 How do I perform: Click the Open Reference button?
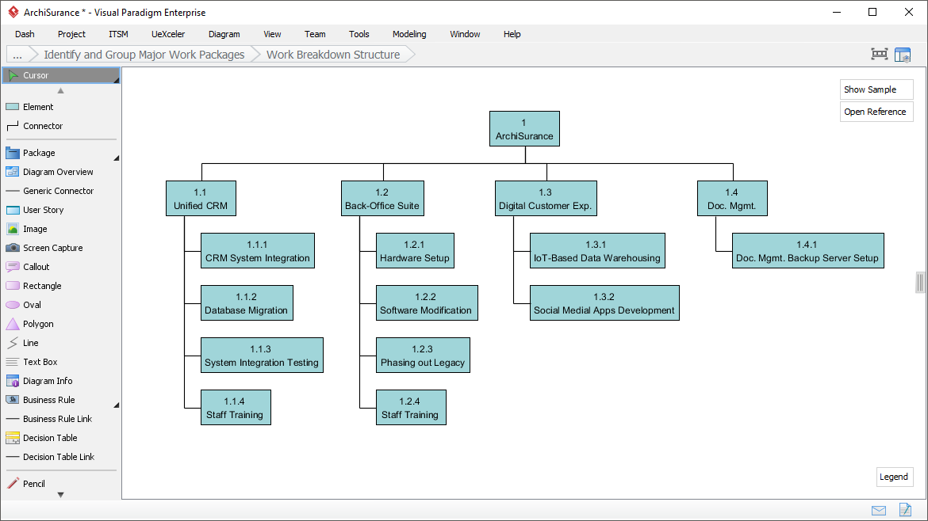click(876, 112)
